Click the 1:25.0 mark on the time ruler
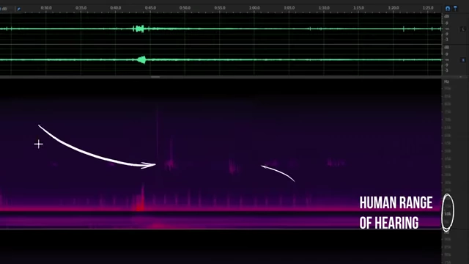Screen dimensions: 469x264 (x=428, y=8)
